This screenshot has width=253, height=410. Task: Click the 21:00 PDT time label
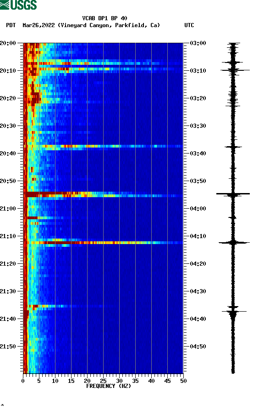[x=8, y=209]
